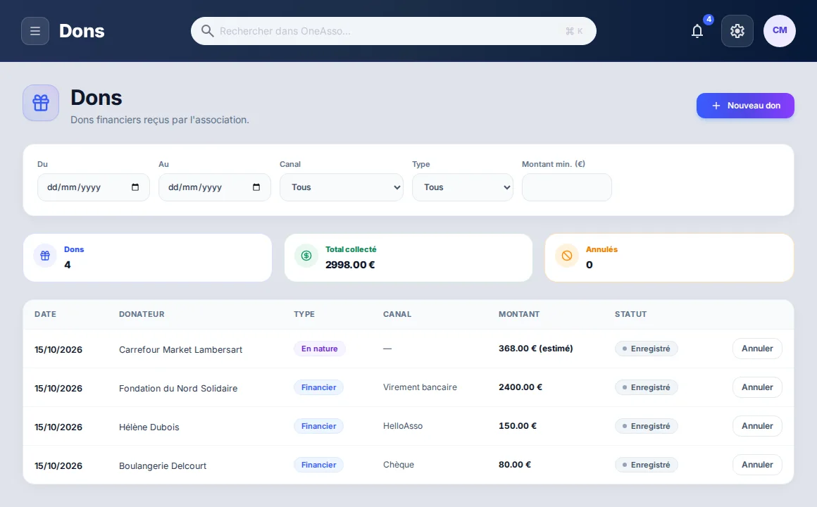Click the Nouveau don button
The image size is (817, 507).
click(x=745, y=106)
